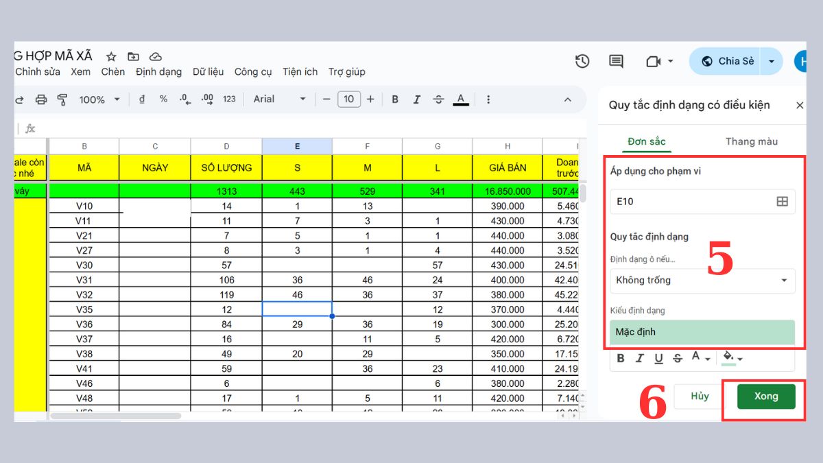Open text color in the formatting style row

click(700, 358)
